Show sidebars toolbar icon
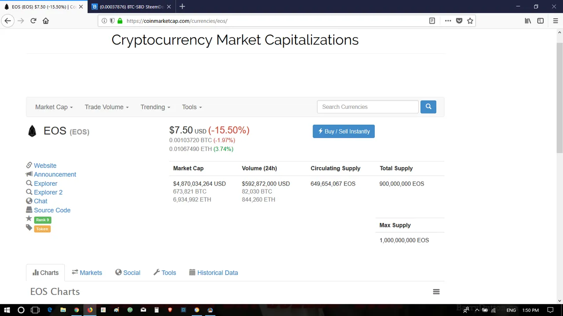The image size is (563, 316). 541,21
